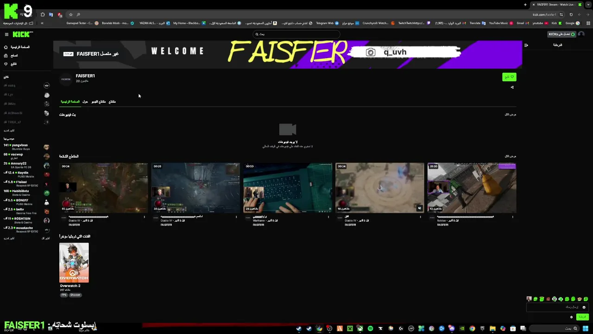Click View all link for popular clips

(x=511, y=156)
